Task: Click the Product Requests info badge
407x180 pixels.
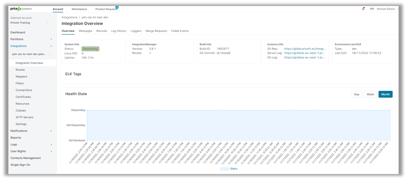Action: (117, 7)
